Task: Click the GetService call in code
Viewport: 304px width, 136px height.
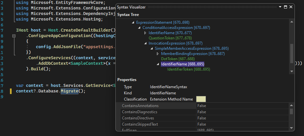Action: (98, 86)
